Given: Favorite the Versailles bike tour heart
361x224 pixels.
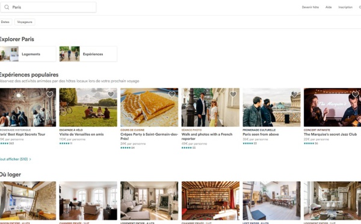Looking at the screenshot, I should pyautogui.click(x=111, y=94).
